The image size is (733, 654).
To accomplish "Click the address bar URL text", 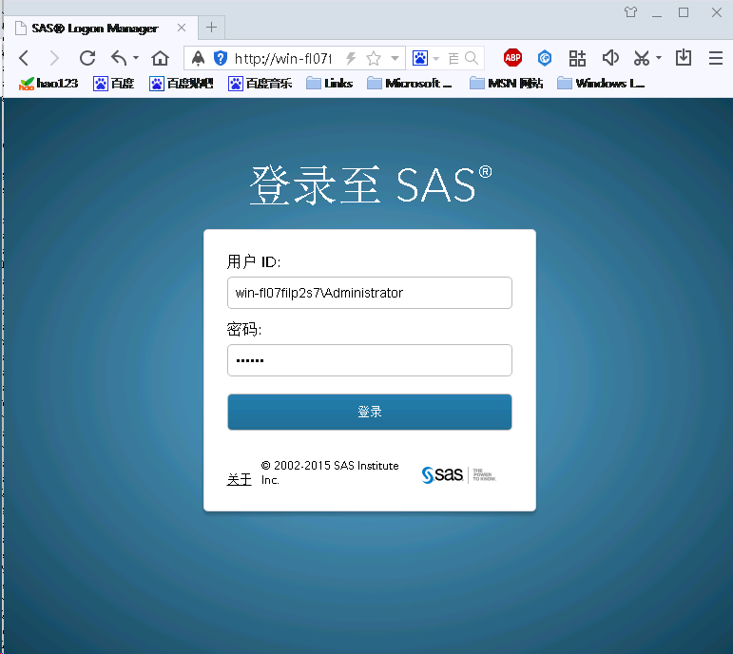I will click(x=283, y=58).
